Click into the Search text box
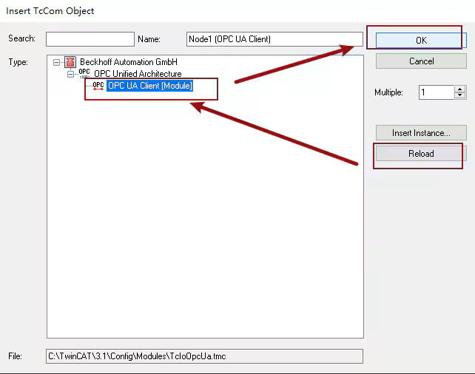Viewport: 475px width, 374px height. pyautogui.click(x=90, y=39)
